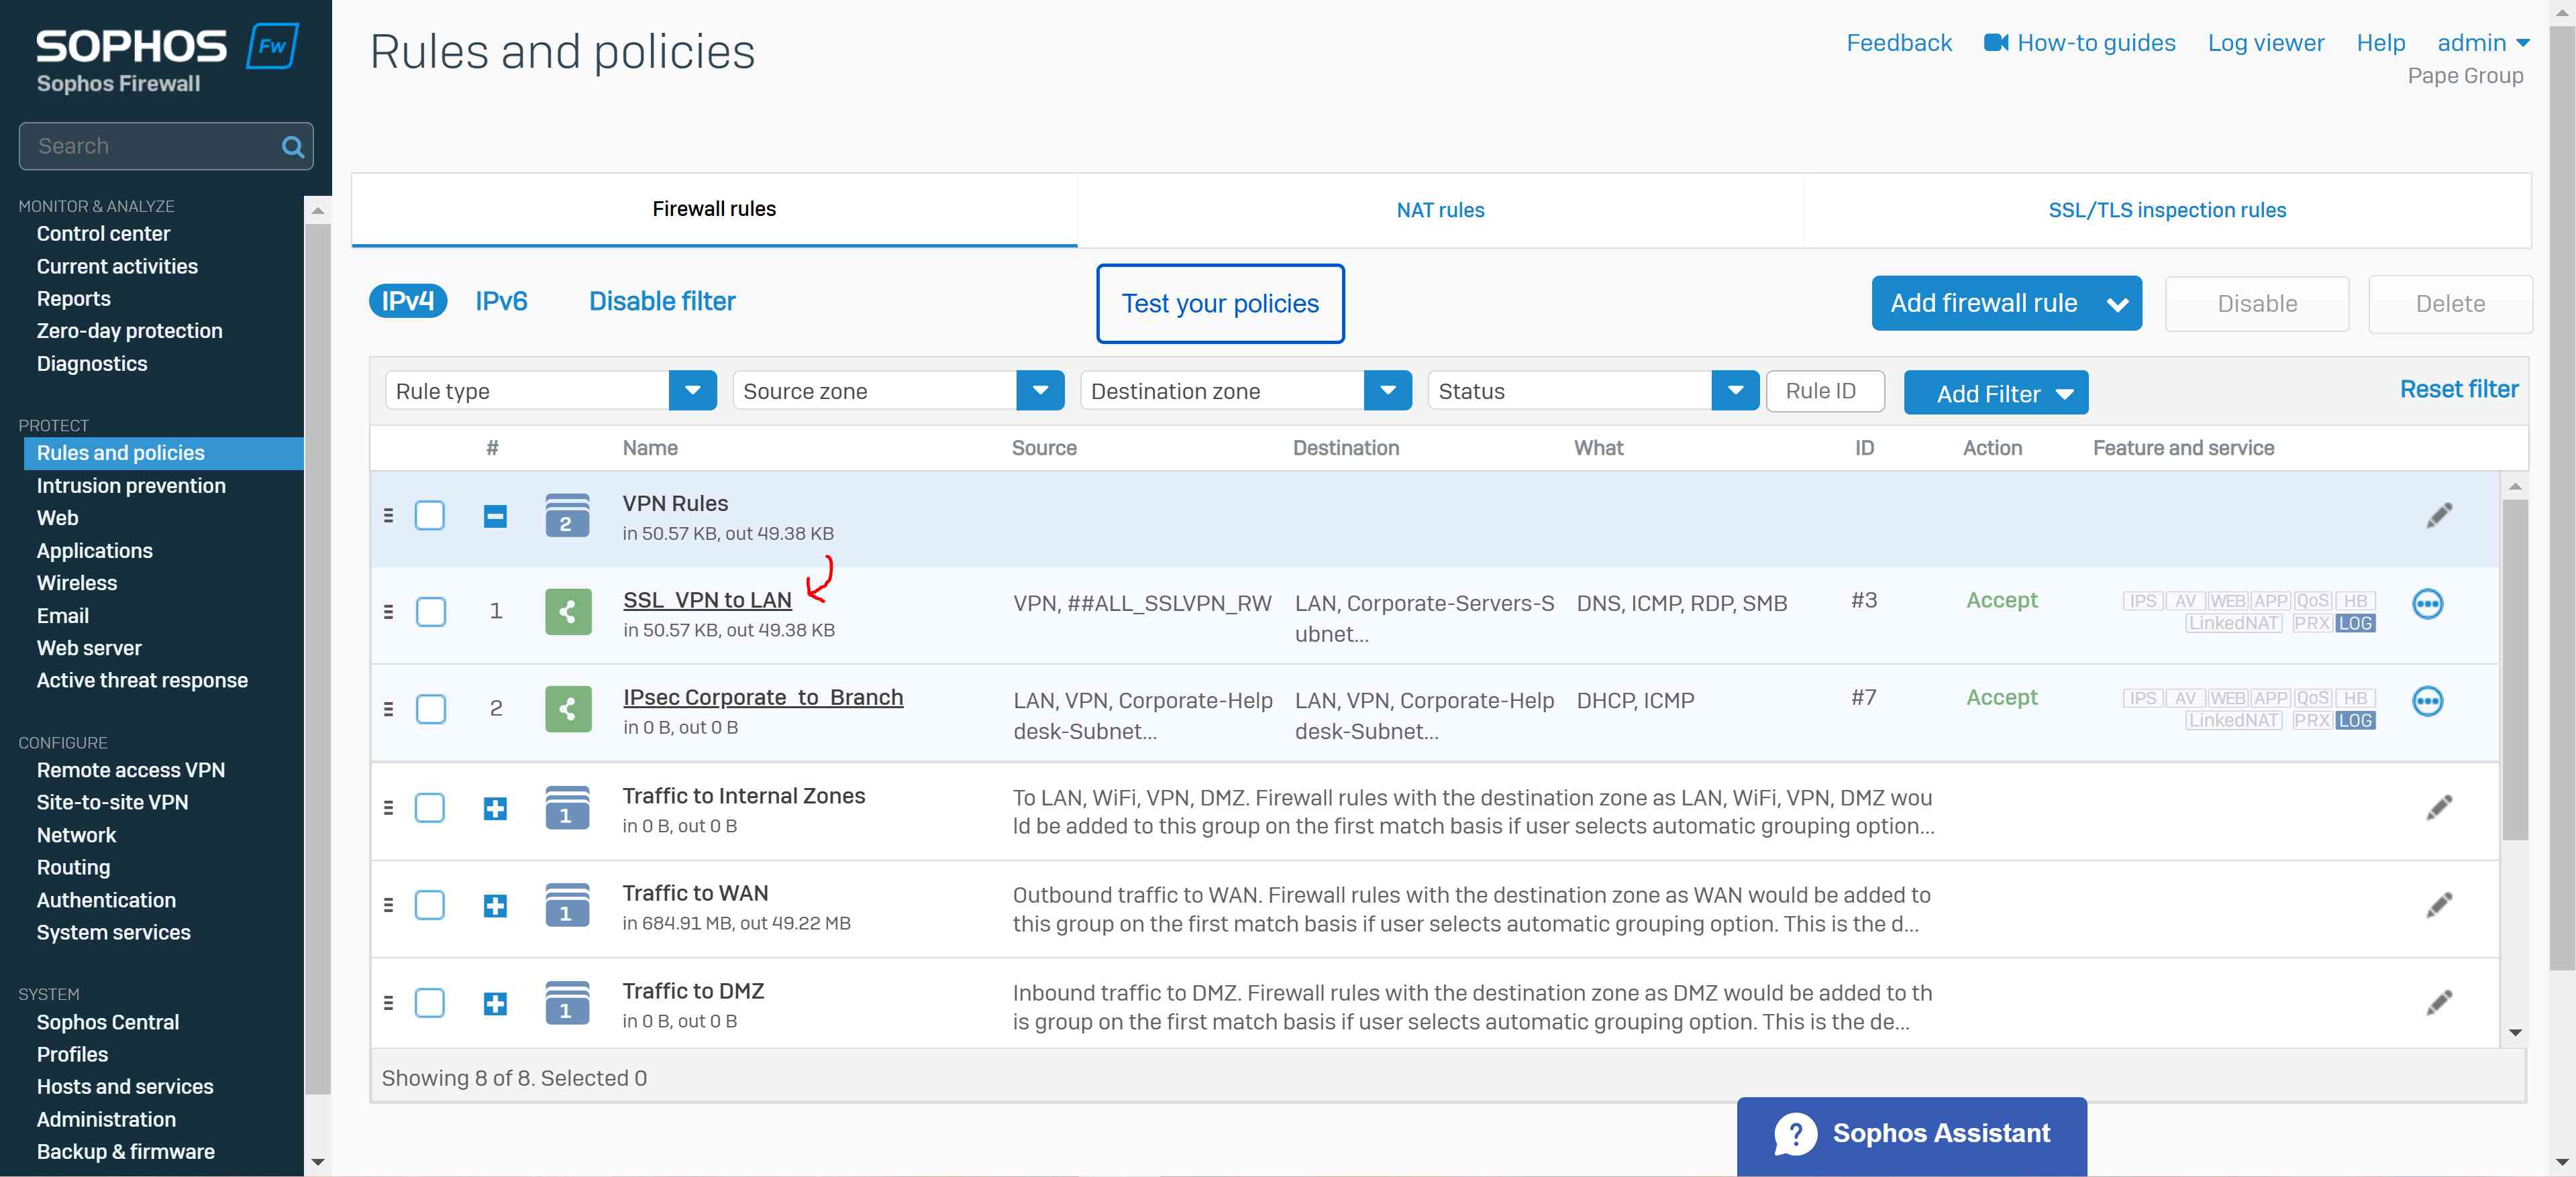The width and height of the screenshot is (2576, 1177).
Task: Click drag handle of SSL_VPN to LAN row
Action: [388, 612]
